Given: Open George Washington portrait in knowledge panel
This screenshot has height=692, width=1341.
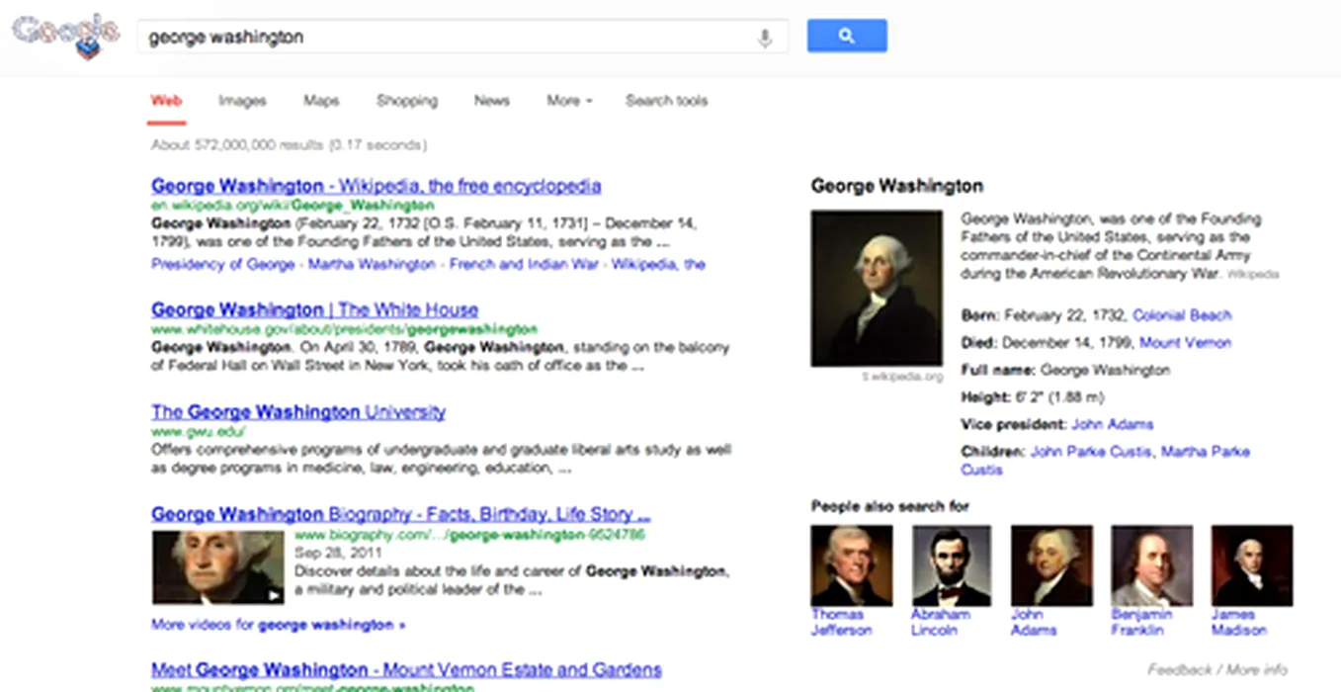Looking at the screenshot, I should 877,289.
